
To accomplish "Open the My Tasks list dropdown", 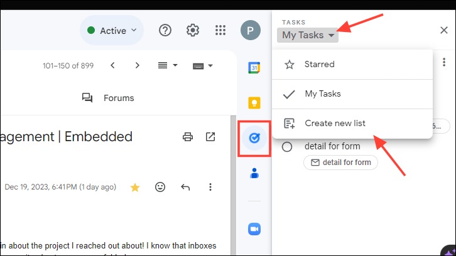I will click(x=308, y=35).
